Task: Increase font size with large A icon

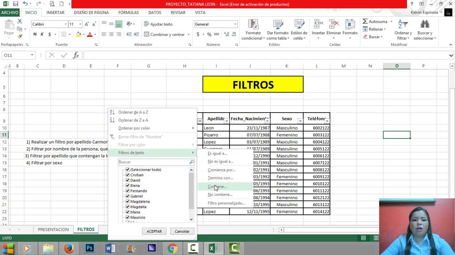Action: pos(87,24)
